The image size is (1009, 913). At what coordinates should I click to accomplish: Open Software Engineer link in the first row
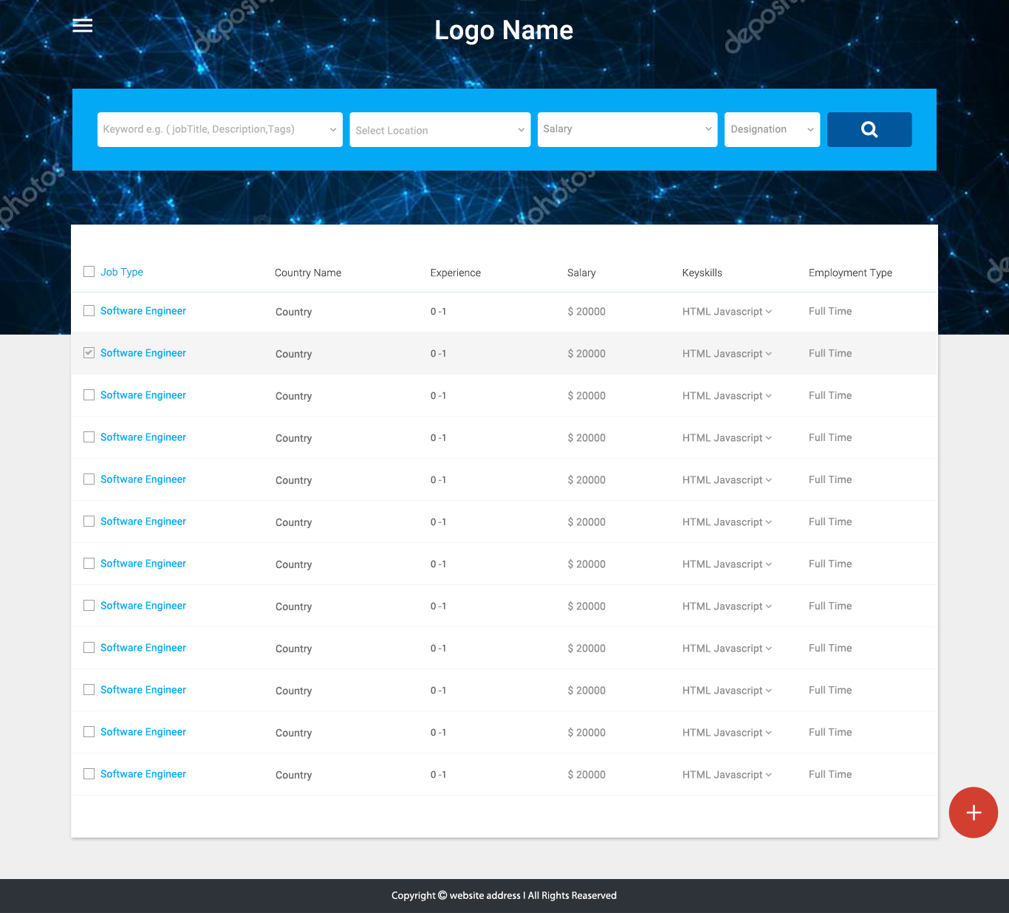(143, 311)
